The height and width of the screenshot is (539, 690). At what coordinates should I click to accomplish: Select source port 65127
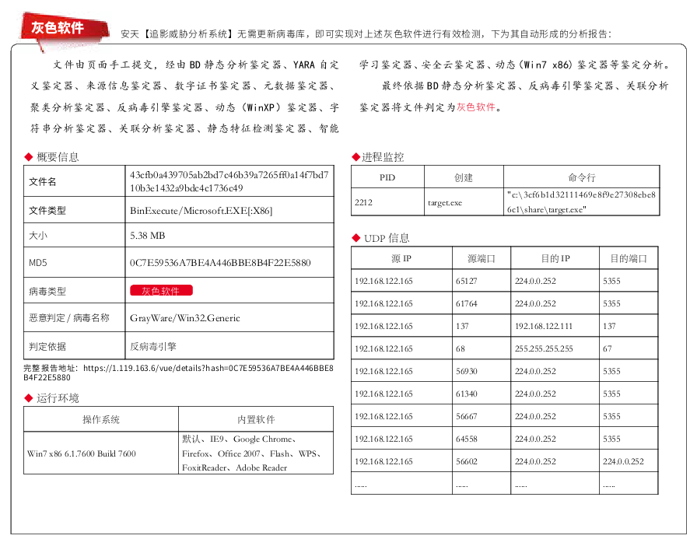[467, 281]
